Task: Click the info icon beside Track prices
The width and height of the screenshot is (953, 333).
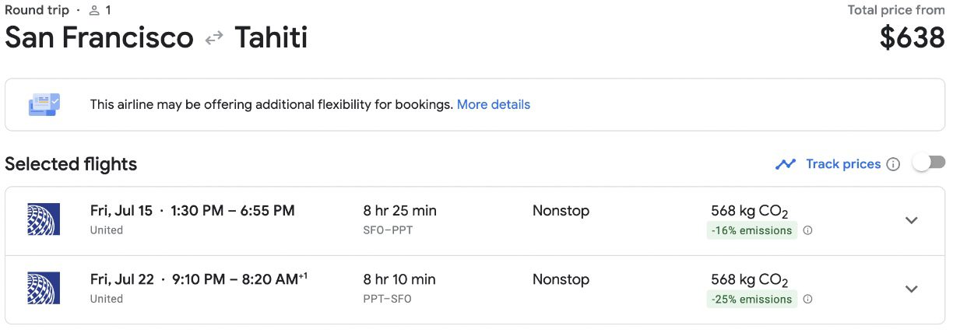Action: click(x=893, y=164)
